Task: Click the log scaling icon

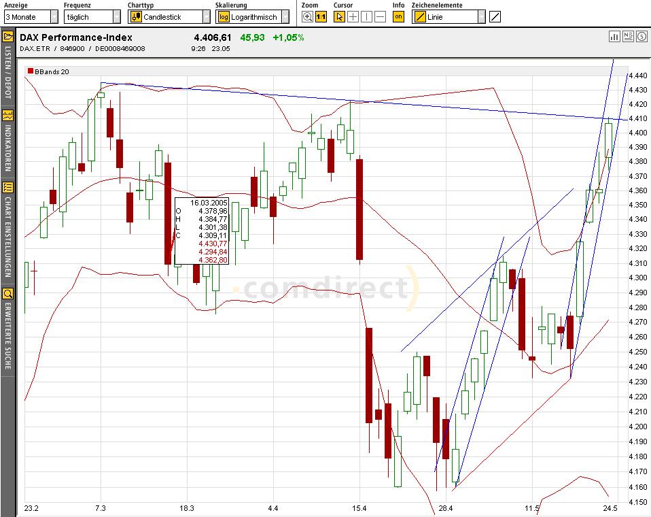Action: [224, 17]
